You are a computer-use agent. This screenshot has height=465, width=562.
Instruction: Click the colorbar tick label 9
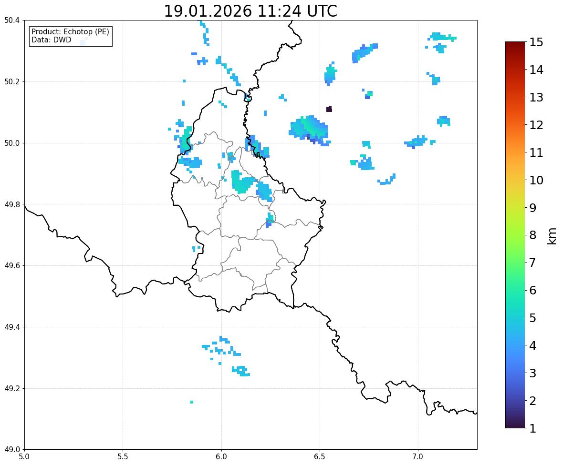(533, 208)
